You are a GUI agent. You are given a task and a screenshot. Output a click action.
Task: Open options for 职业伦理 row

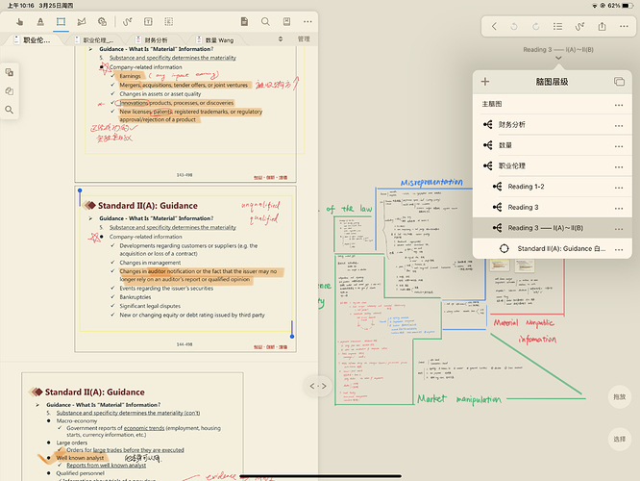tap(619, 166)
